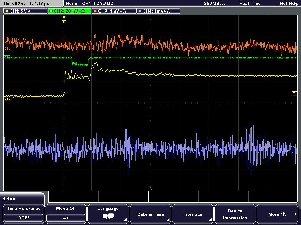Click the orange CH3 color dot
The image size is (301, 225).
tap(96, 11)
